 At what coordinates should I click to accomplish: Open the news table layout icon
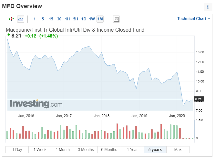tap(116, 19)
